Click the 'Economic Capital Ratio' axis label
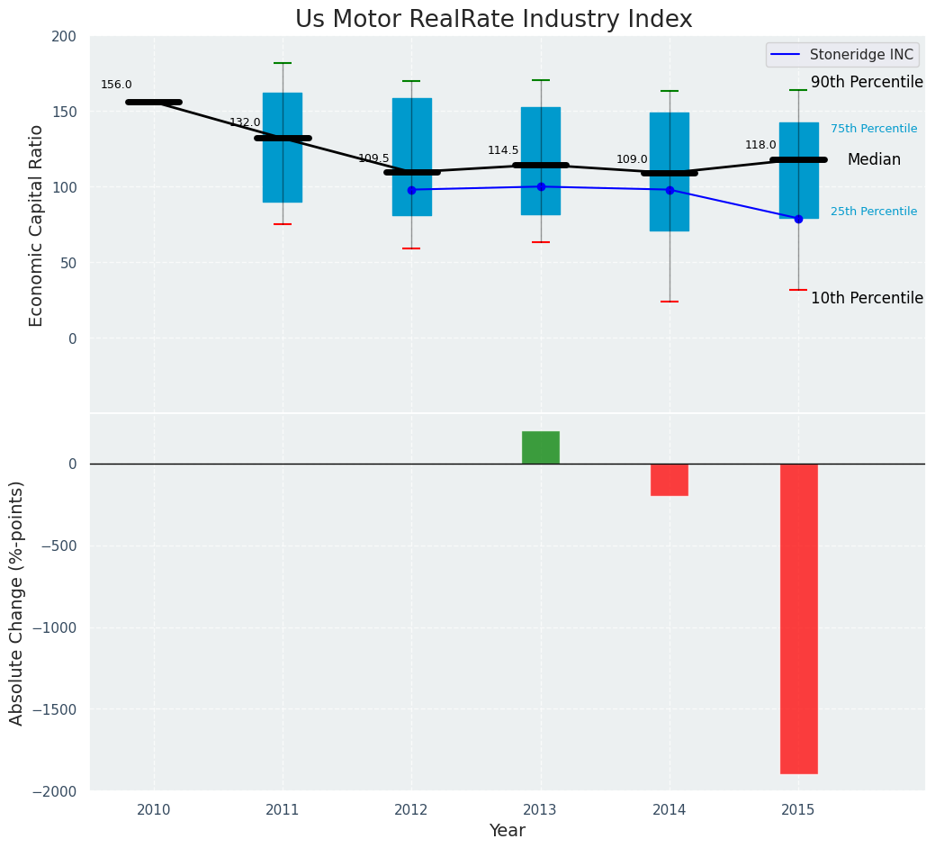The width and height of the screenshot is (935, 848). [x=36, y=225]
